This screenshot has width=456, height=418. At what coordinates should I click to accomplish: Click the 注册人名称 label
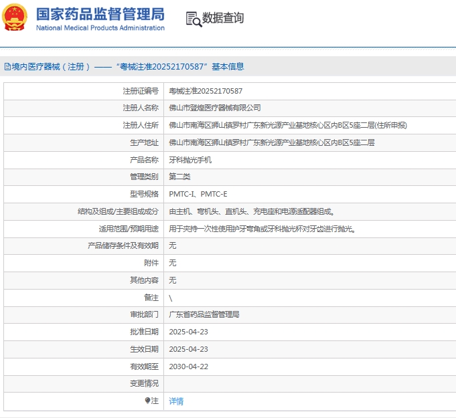tap(141, 108)
